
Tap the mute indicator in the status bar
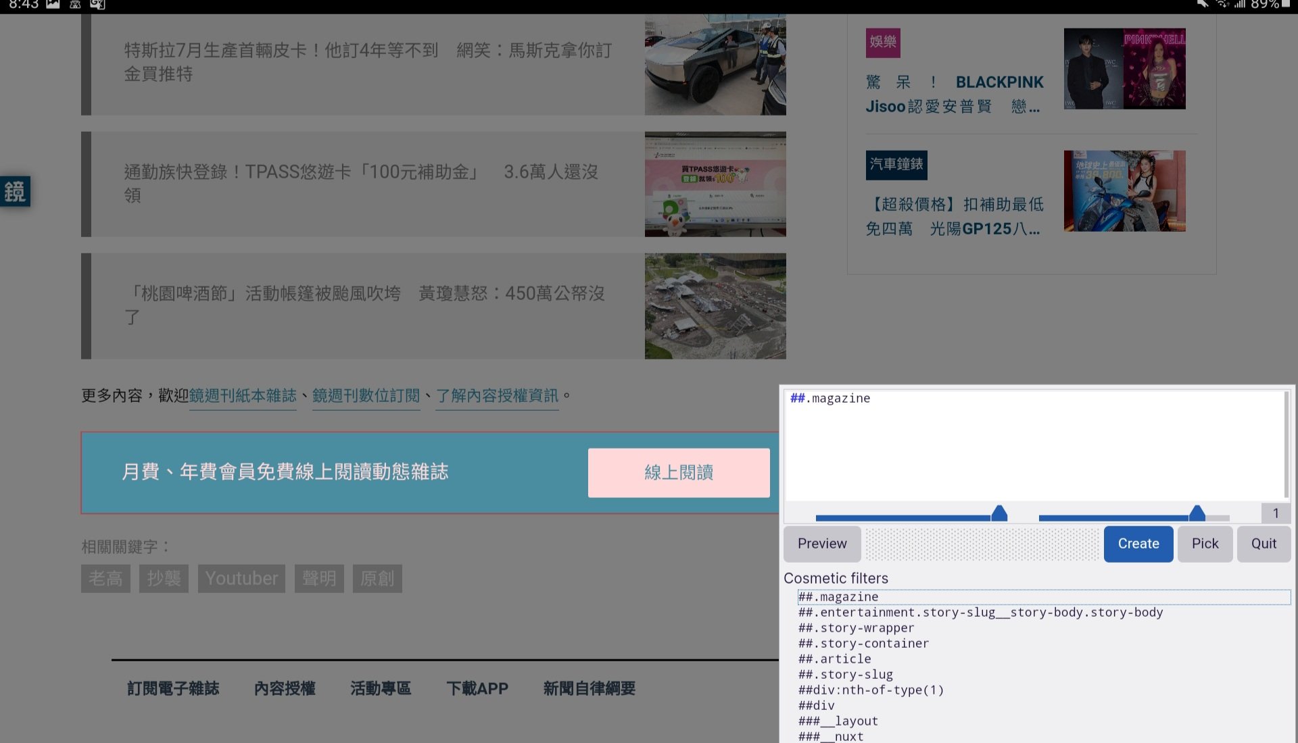(1202, 5)
